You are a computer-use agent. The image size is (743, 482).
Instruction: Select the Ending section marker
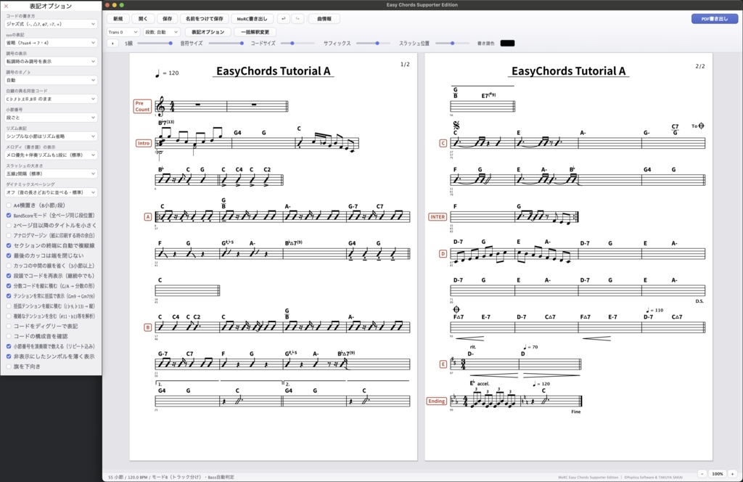click(x=436, y=401)
